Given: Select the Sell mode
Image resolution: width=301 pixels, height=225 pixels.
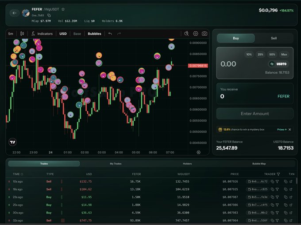Looking at the screenshot, I should click(274, 38).
